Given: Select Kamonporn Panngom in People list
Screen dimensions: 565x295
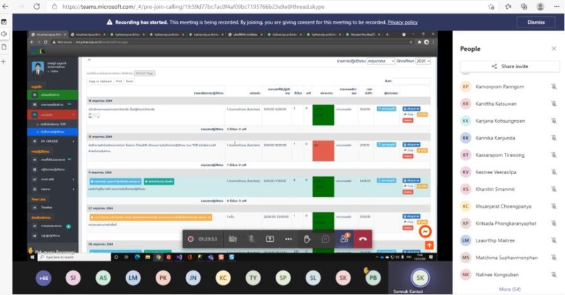Looking at the screenshot, I should click(500, 86).
